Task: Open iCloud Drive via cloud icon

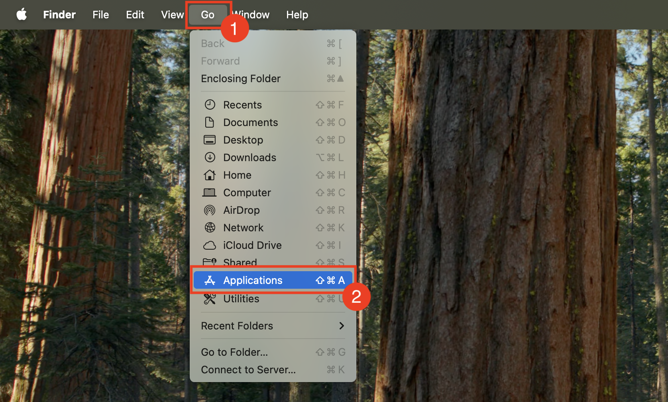Action: (210, 245)
